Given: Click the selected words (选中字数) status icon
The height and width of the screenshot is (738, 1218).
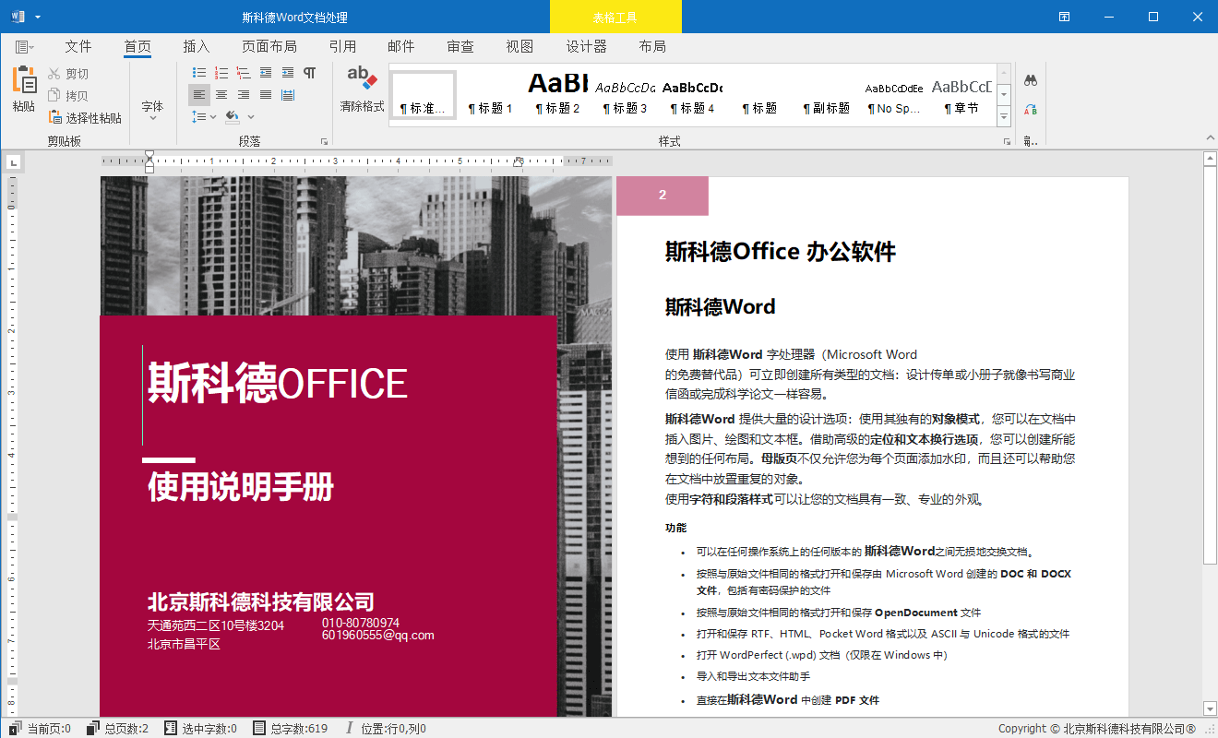Looking at the screenshot, I should pyautogui.click(x=171, y=728).
